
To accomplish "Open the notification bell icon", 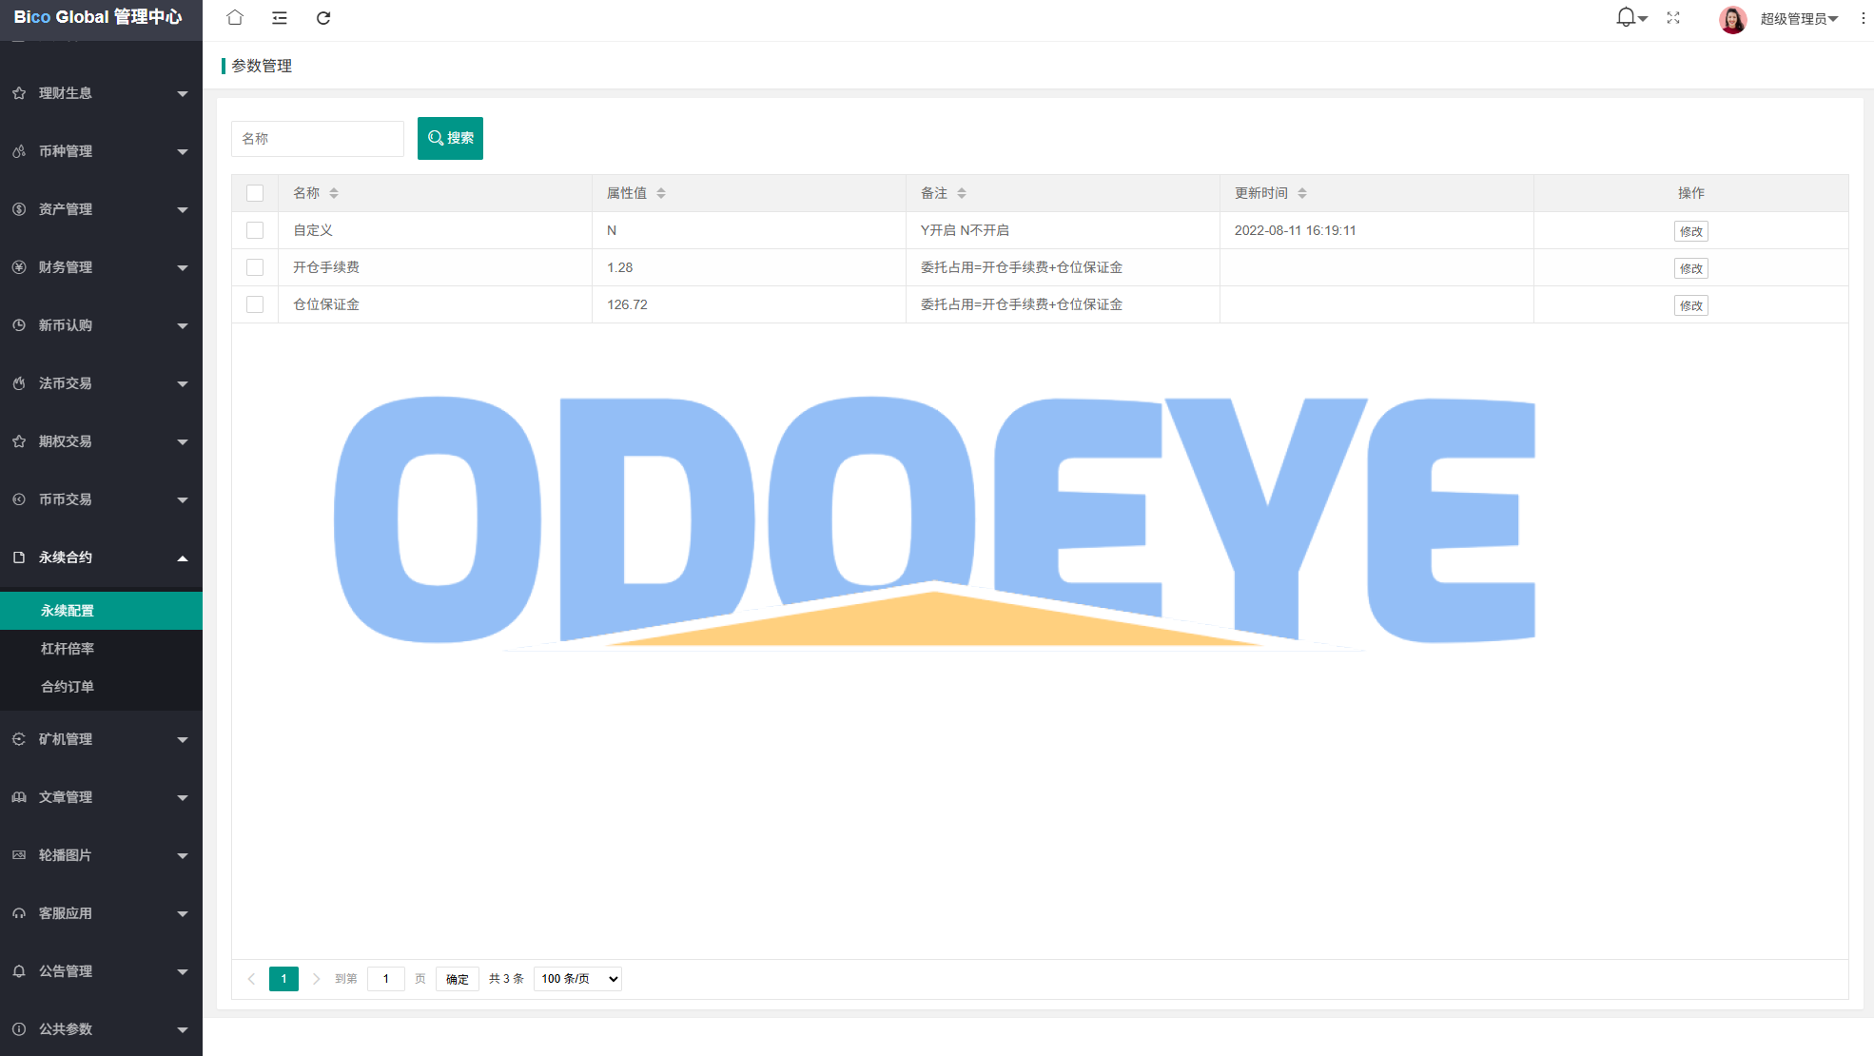I will 1626,17.
